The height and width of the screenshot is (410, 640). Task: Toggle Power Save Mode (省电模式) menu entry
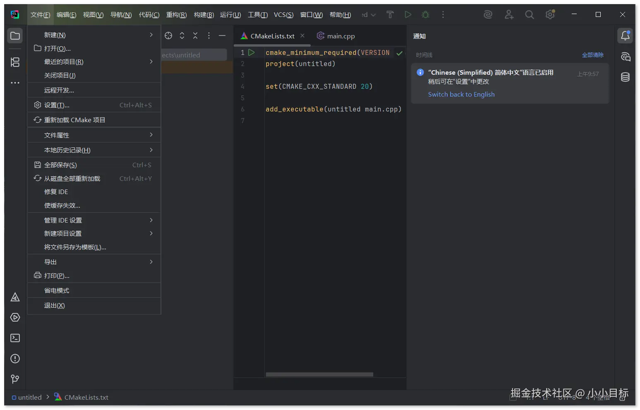pyautogui.click(x=57, y=291)
